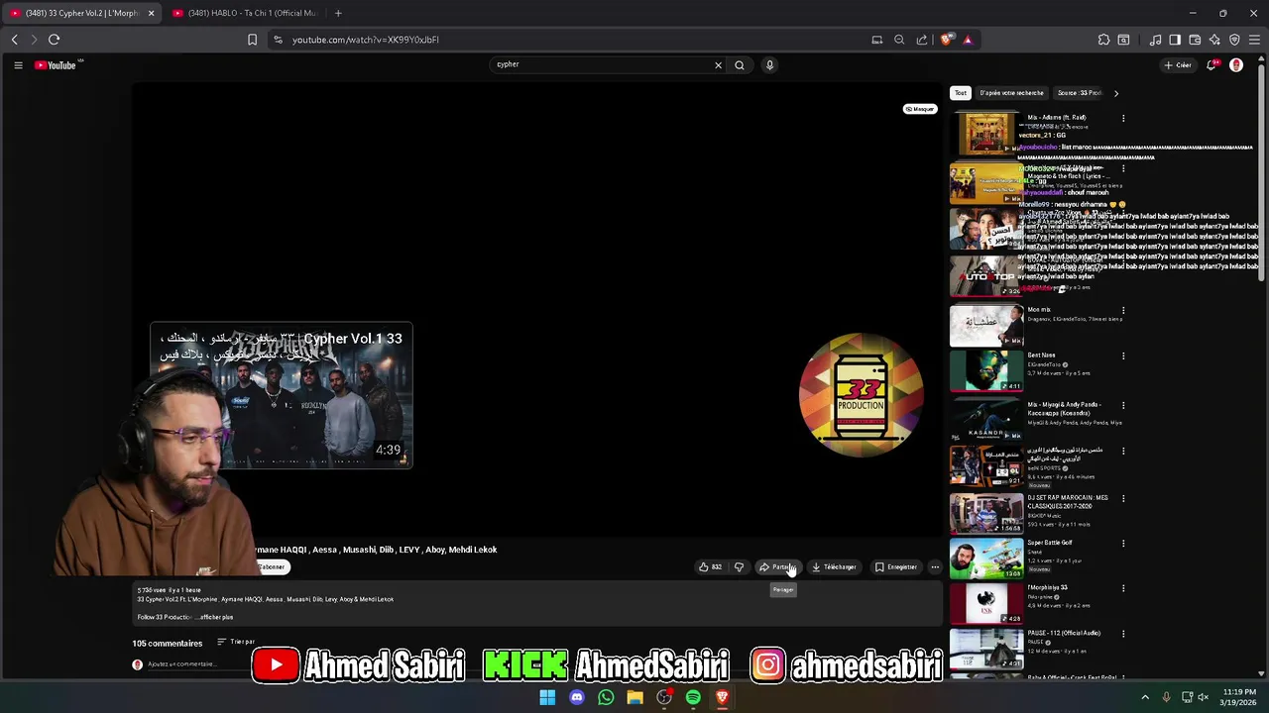The image size is (1269, 713).
Task: Click the Brave Shields lion icon
Action: (947, 40)
